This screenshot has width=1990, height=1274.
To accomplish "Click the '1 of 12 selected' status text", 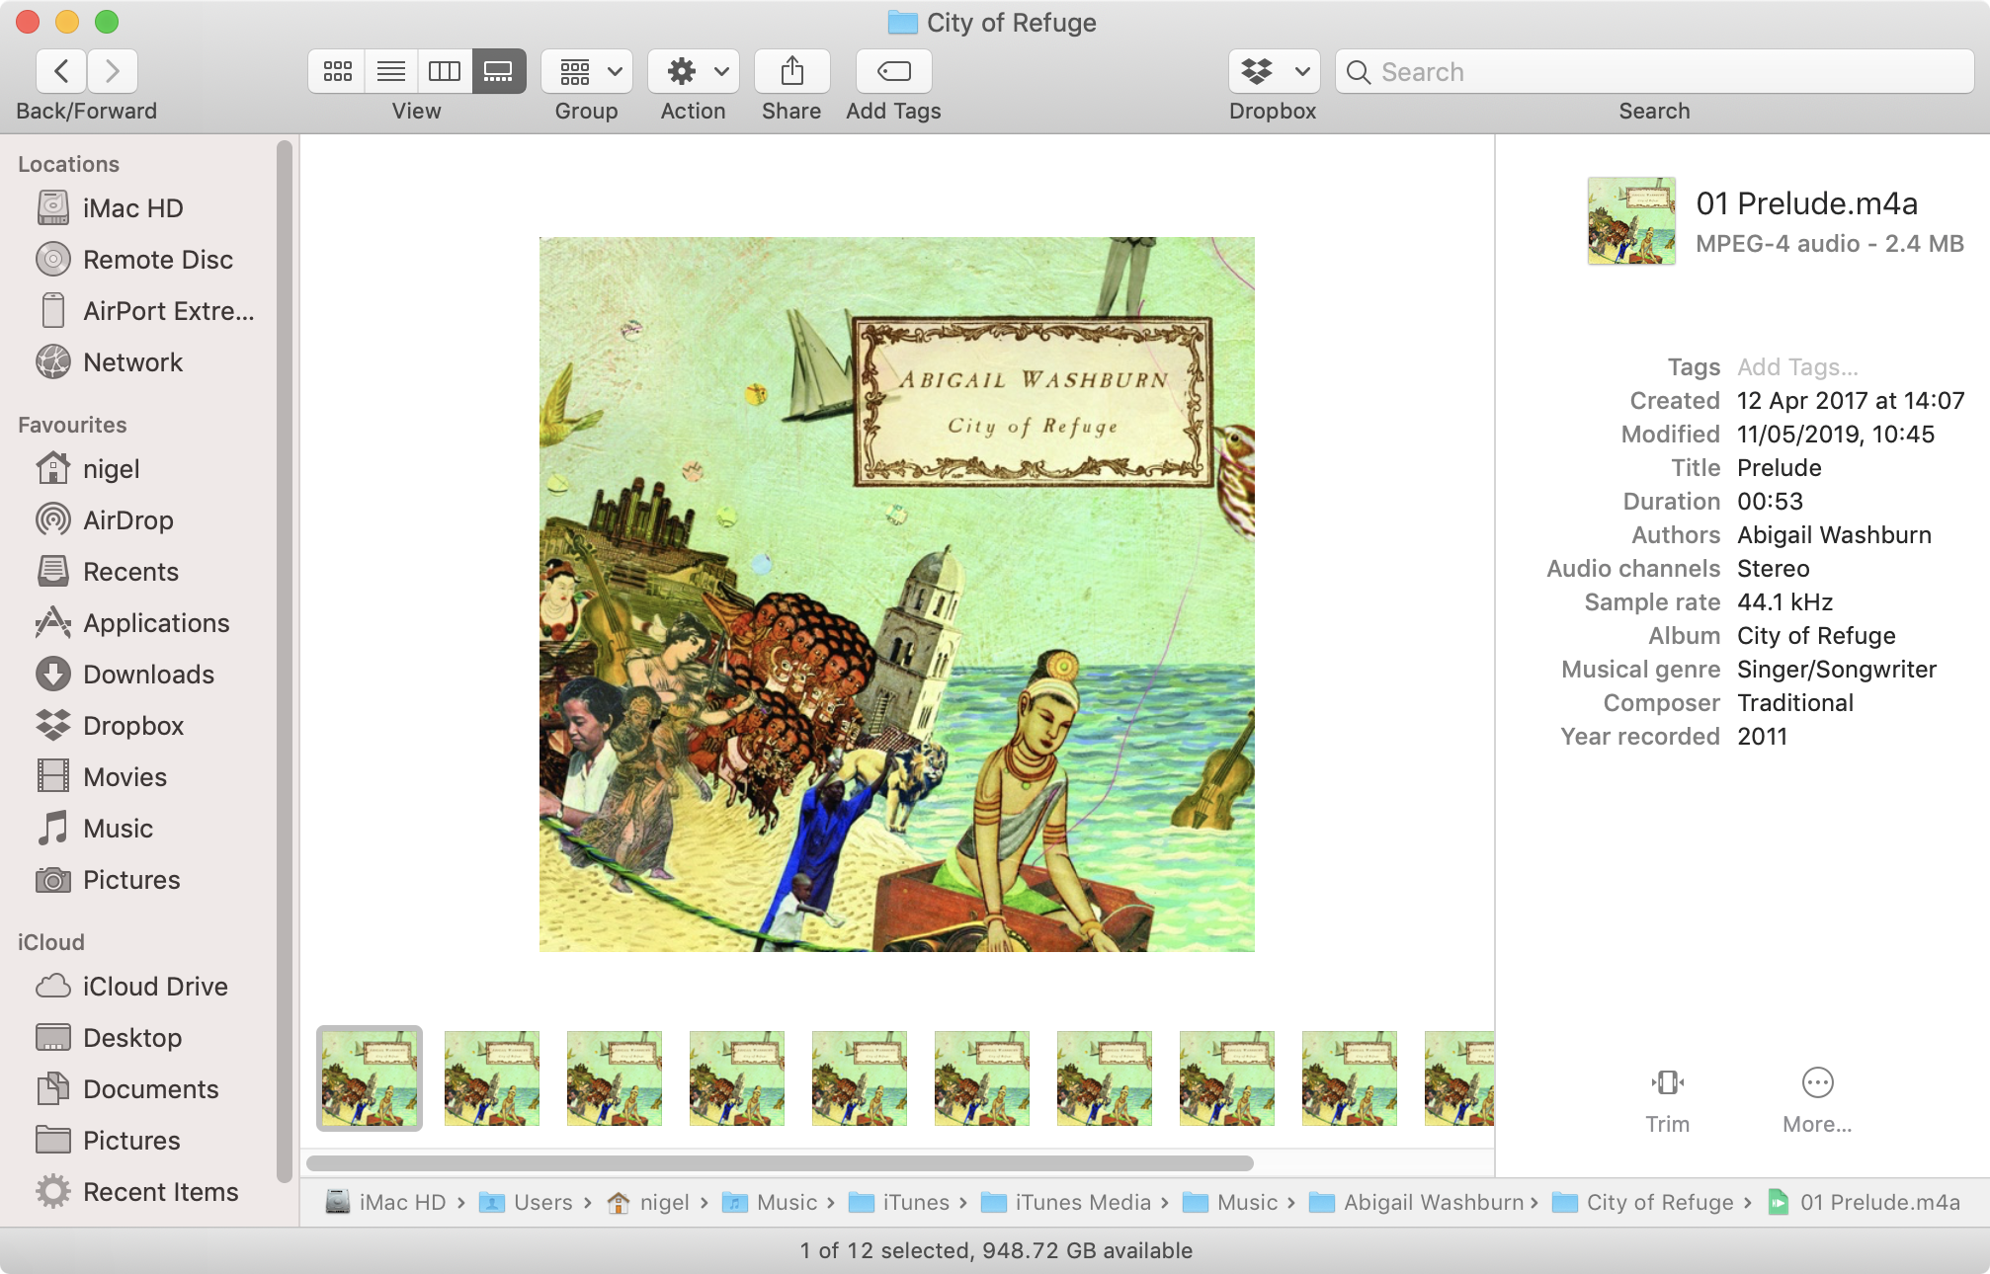I will pos(996,1250).
